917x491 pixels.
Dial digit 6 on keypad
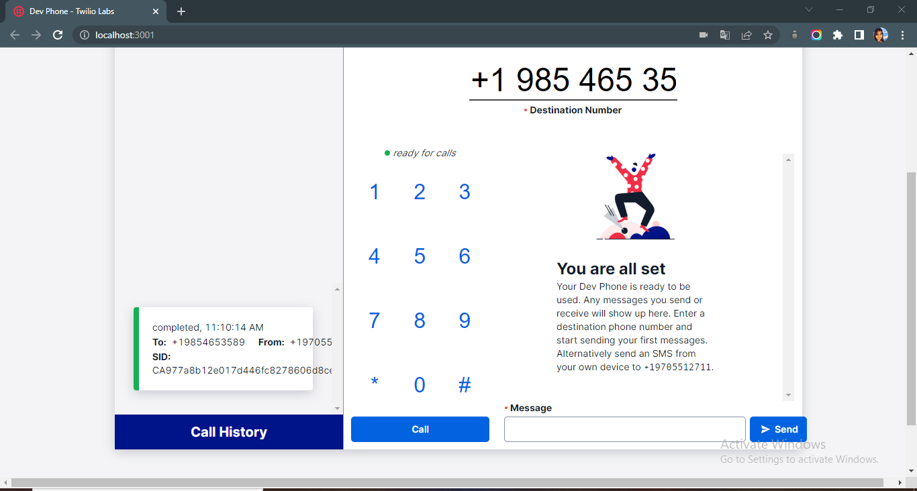pos(465,256)
